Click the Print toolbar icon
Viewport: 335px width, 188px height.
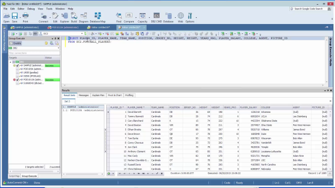coord(26,18)
